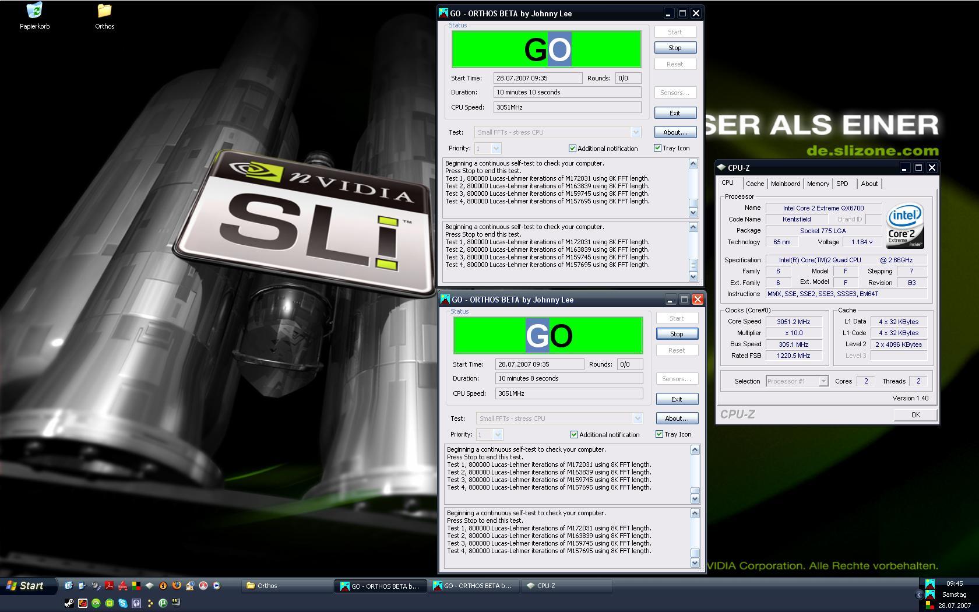The image size is (979, 612).
Task: Click OK in the CPU-Z window
Action: tap(915, 415)
